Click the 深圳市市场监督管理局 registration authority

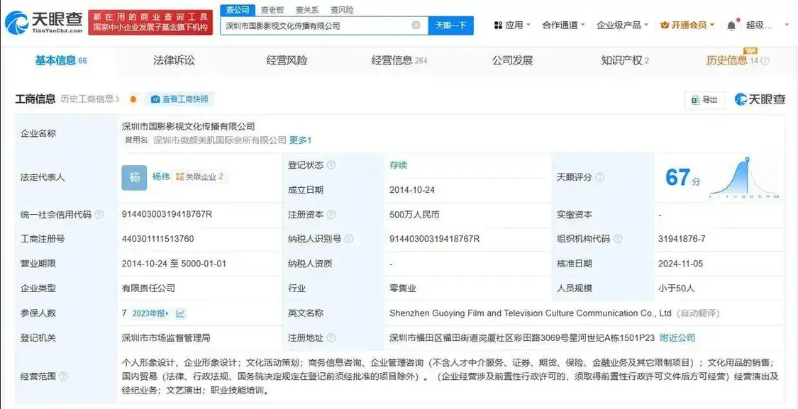(166, 338)
